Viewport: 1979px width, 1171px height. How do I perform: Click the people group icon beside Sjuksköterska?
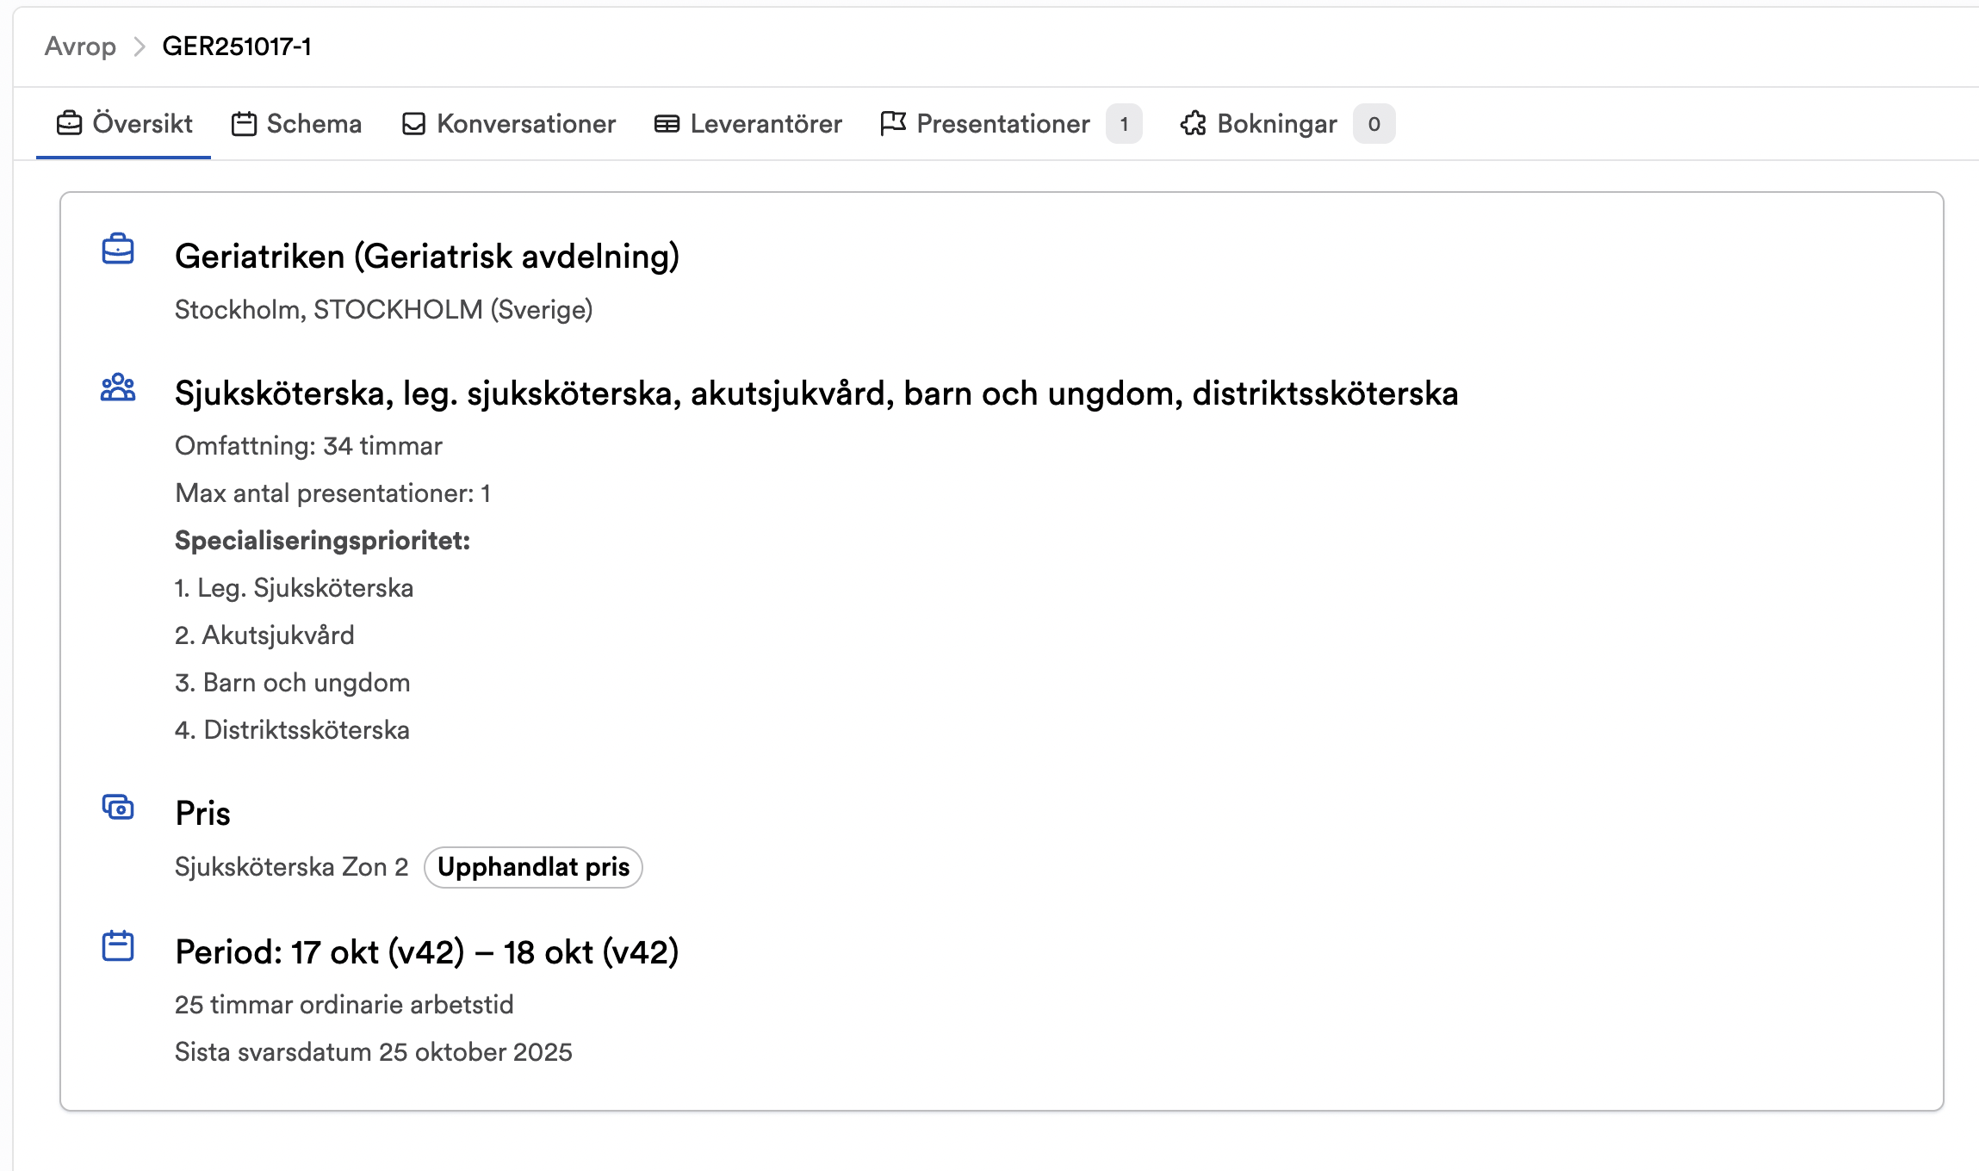(118, 387)
